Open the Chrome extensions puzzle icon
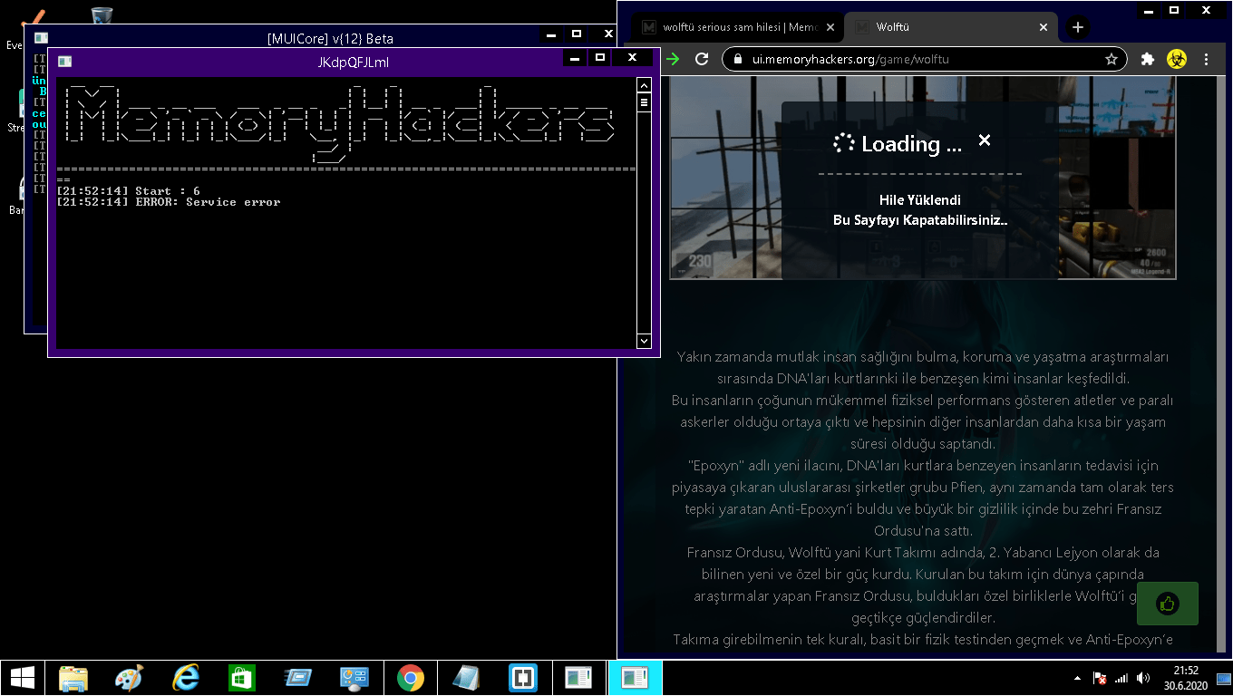 coord(1148,59)
